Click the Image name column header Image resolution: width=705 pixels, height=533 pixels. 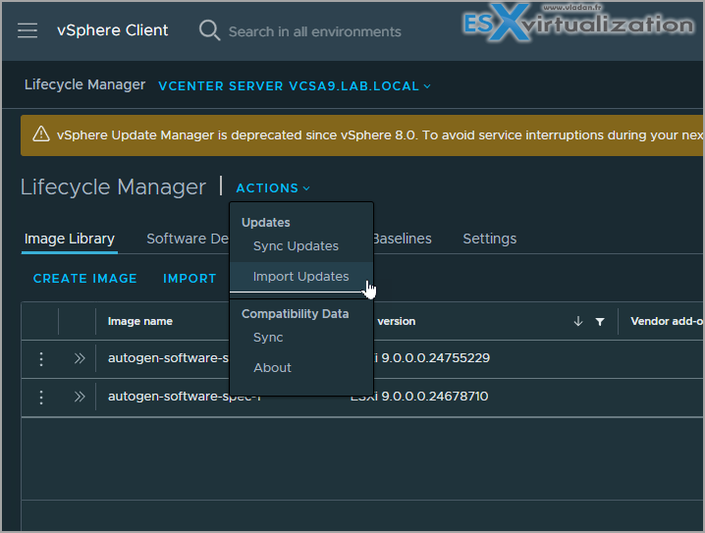click(140, 321)
